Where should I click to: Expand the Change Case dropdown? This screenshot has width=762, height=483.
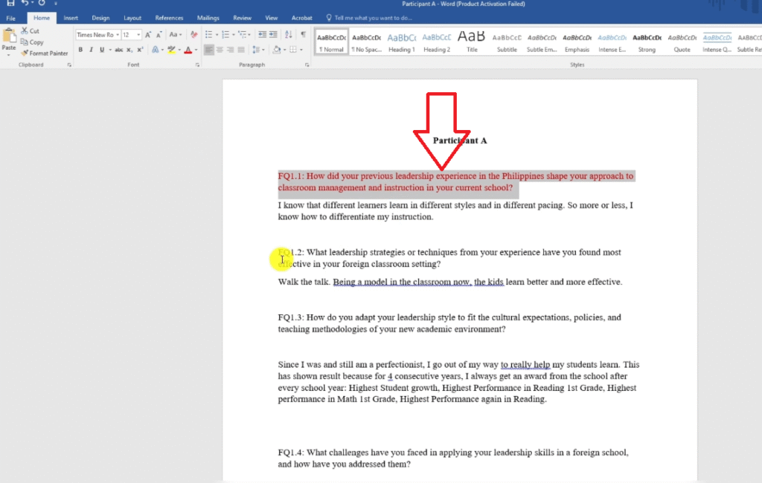point(176,35)
